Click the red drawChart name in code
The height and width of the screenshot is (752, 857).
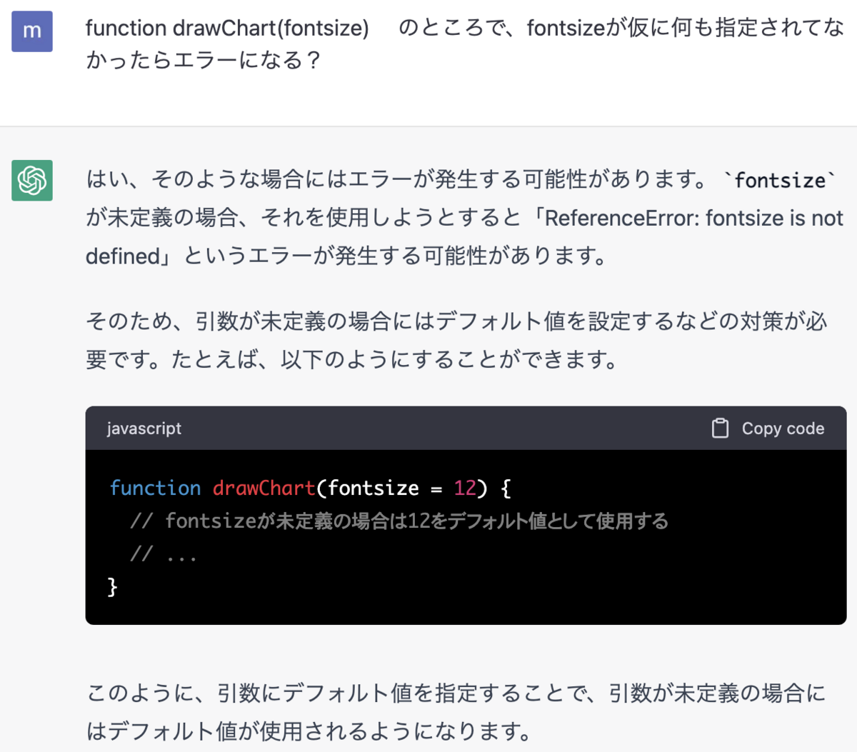pyautogui.click(x=264, y=488)
